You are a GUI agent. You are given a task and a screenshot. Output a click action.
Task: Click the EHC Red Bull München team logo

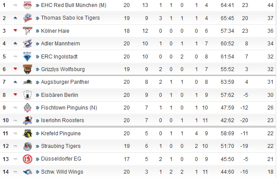(28, 5)
